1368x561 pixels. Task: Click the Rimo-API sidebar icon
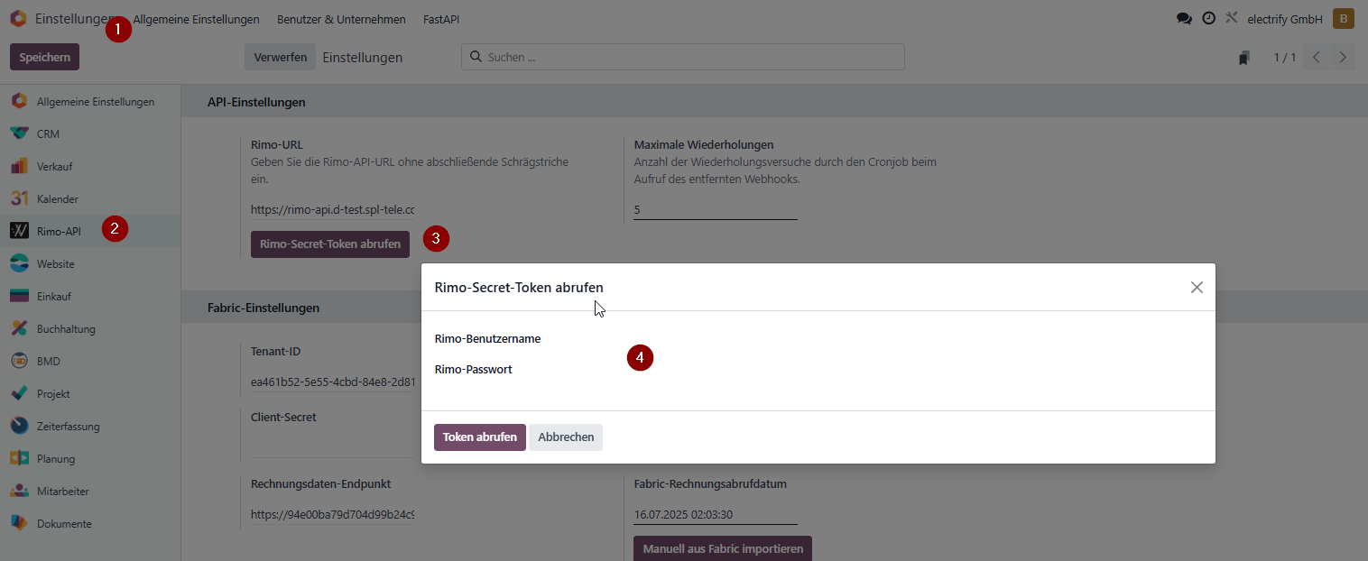pyautogui.click(x=19, y=231)
